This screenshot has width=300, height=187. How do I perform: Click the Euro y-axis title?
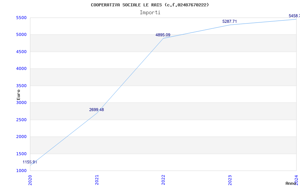18,95
